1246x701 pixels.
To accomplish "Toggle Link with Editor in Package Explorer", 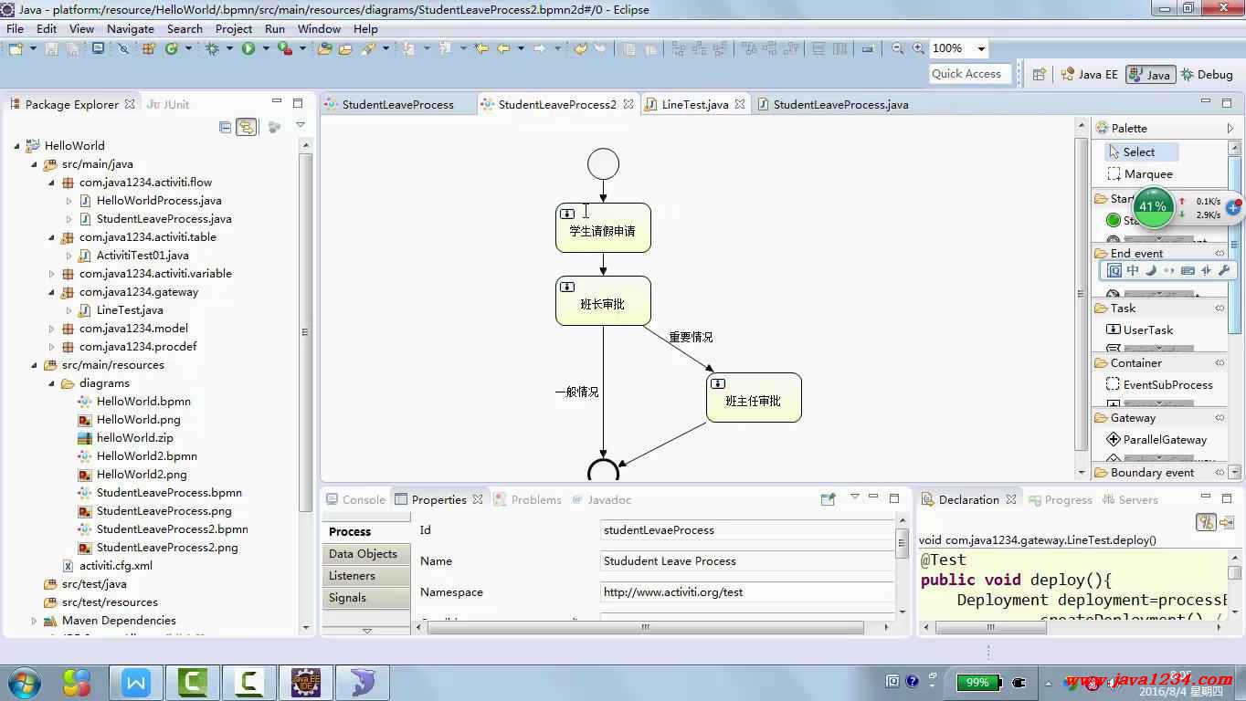I will pyautogui.click(x=246, y=127).
